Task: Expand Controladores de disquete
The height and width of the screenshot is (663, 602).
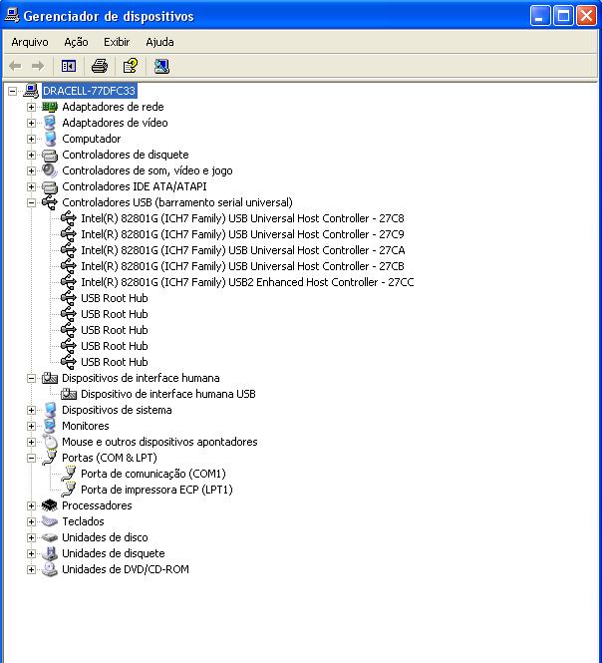Action: 31,155
